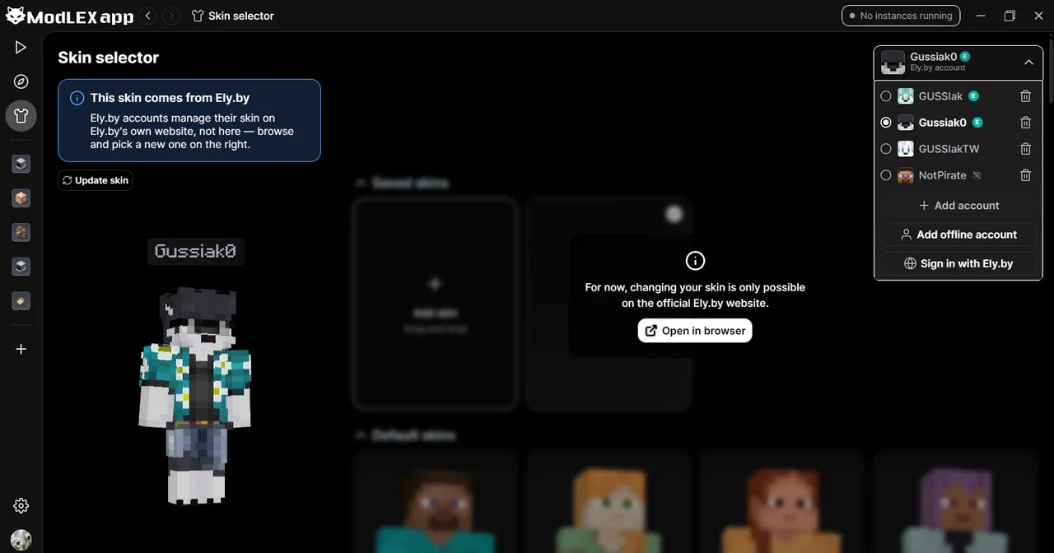Delete the GUSSIak account
Screen dimensions: 1054x553
1025,96
